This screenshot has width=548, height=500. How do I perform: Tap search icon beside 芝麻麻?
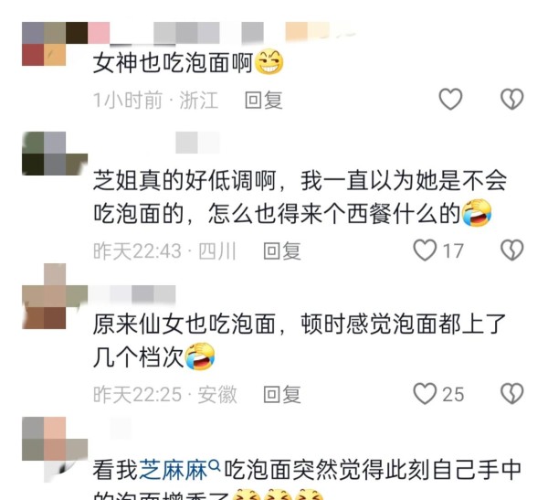[x=215, y=465]
